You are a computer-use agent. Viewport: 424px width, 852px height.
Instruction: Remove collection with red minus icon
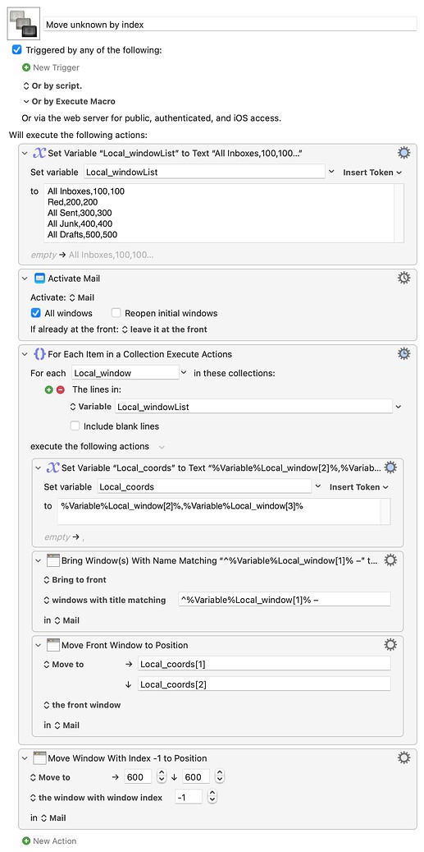pos(60,389)
